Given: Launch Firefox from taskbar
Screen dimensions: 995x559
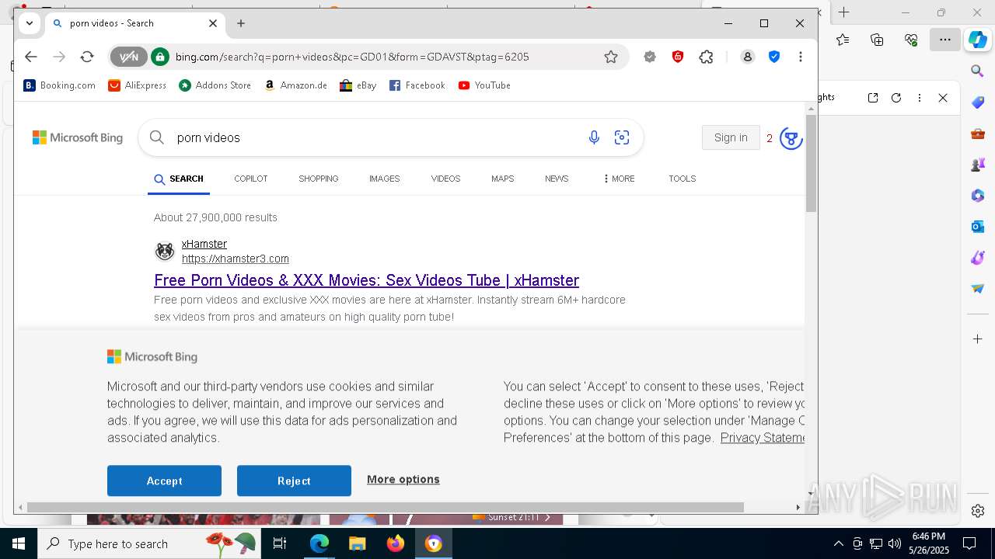Looking at the screenshot, I should [x=396, y=543].
